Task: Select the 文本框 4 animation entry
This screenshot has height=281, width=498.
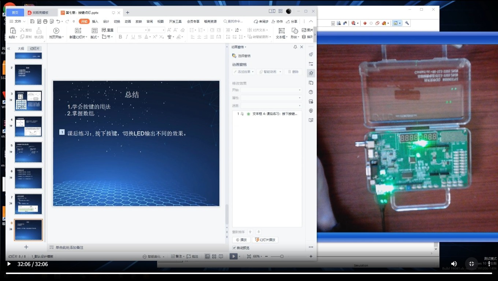Action: pos(267,114)
